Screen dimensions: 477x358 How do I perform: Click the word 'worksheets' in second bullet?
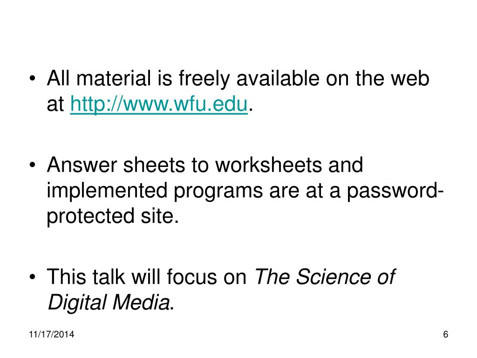(268, 165)
